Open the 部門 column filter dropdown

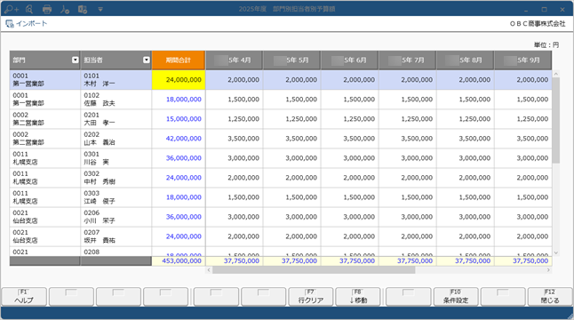point(75,60)
